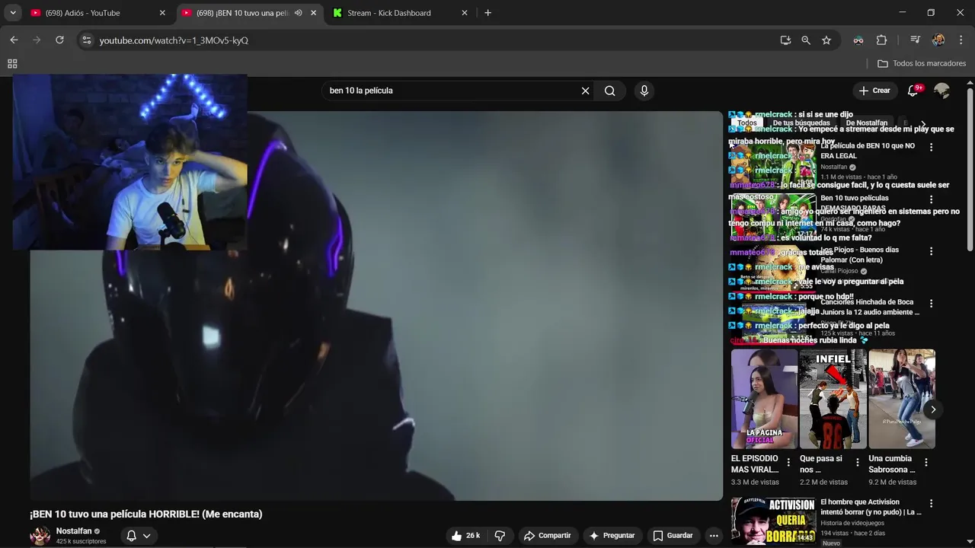Open the Chrome profile avatar
The image size is (975, 548).
[x=938, y=40]
